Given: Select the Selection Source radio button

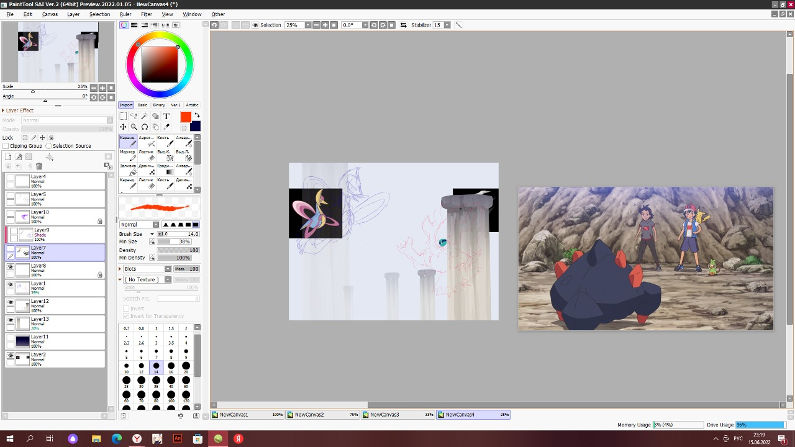Looking at the screenshot, I should point(48,146).
